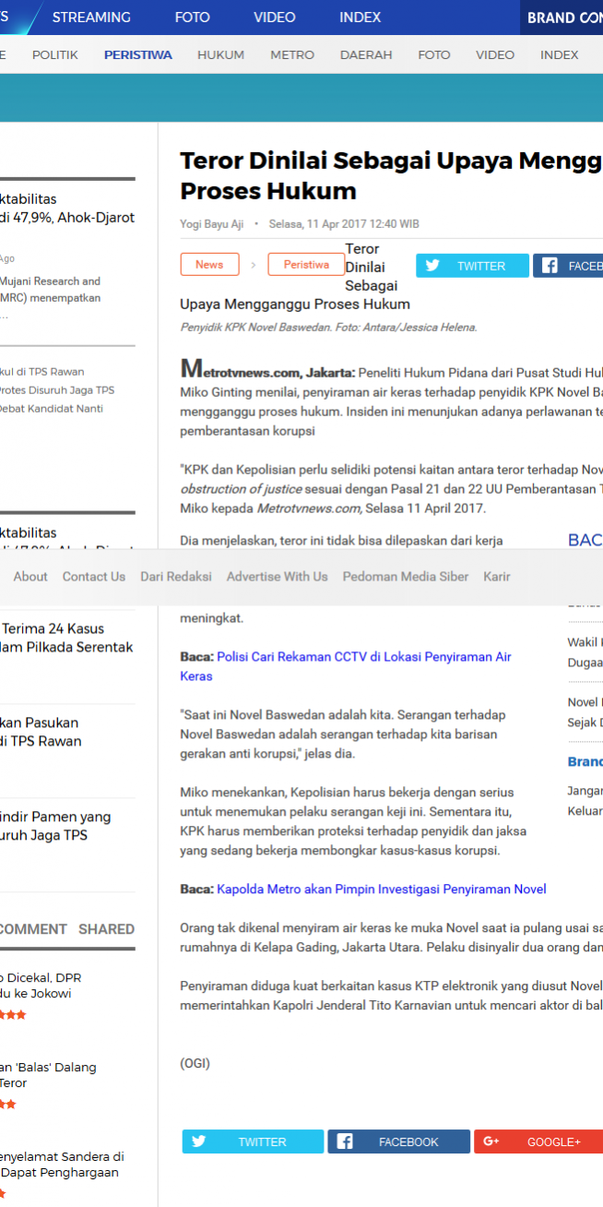
Task: Share article via Google+ button
Action: [x=538, y=1141]
